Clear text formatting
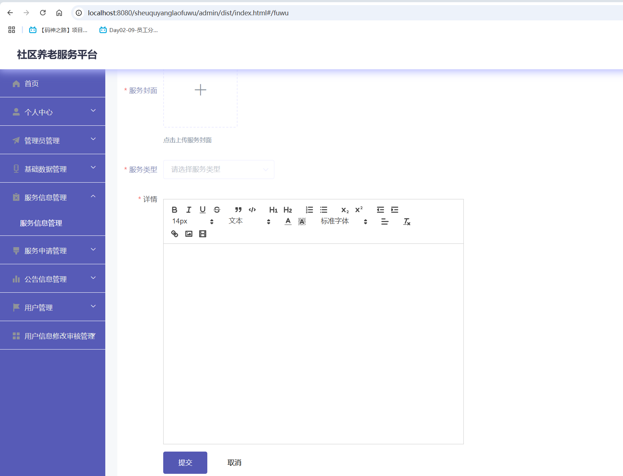 [407, 221]
